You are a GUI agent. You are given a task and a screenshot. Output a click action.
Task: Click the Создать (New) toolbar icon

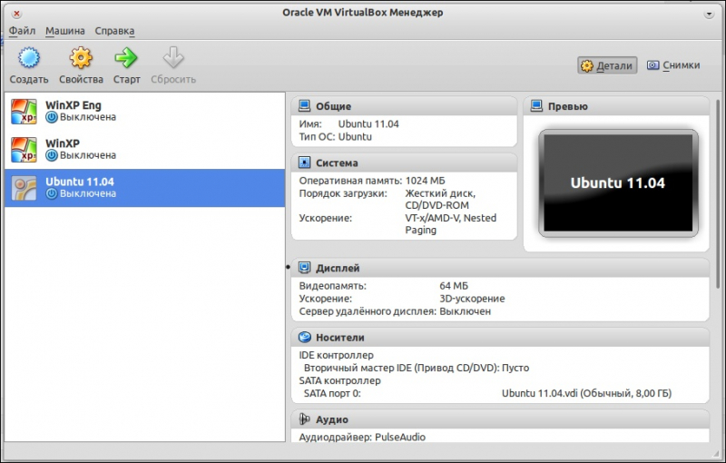(30, 60)
